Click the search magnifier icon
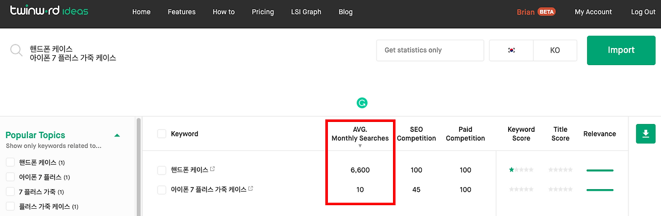 pyautogui.click(x=17, y=50)
